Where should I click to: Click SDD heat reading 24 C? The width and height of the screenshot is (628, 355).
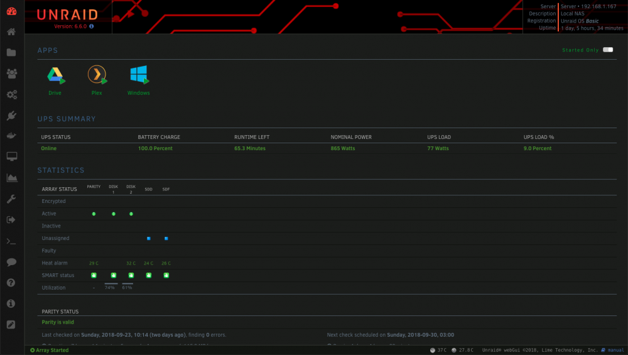tap(149, 263)
